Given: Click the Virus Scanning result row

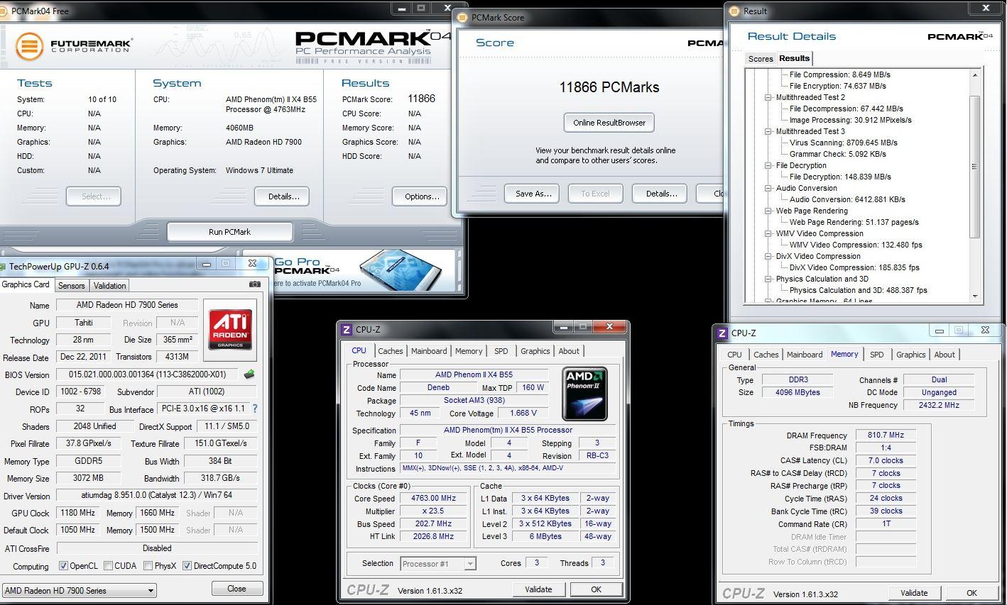Looking at the screenshot, I should [x=843, y=143].
